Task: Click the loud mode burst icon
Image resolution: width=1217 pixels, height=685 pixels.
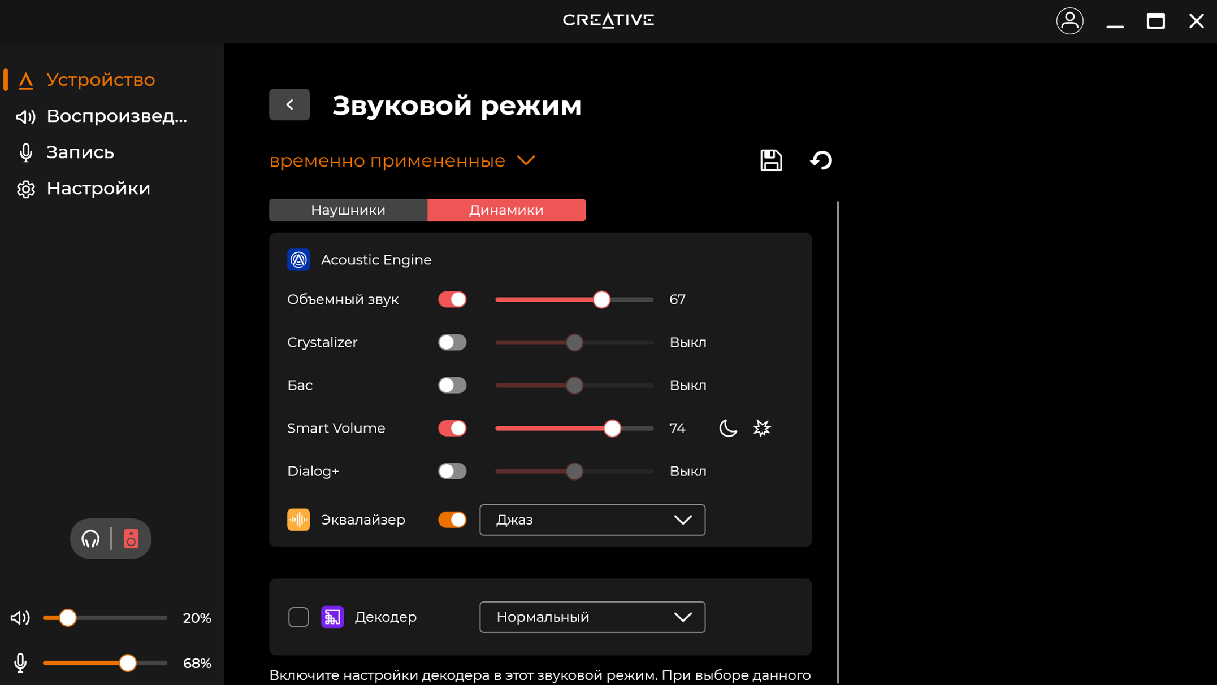Action: point(761,428)
